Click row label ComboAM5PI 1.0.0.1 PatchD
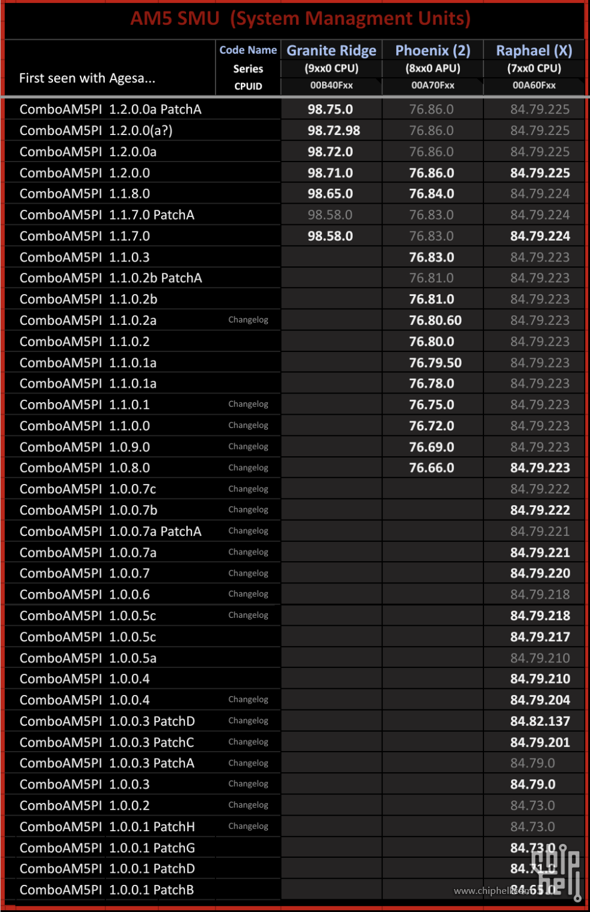Screen dimensions: 590x912 (x=107, y=869)
